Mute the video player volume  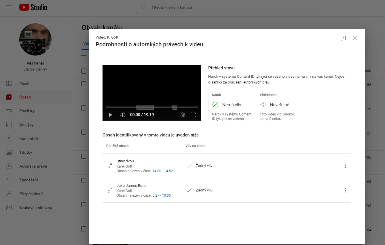coord(123,115)
